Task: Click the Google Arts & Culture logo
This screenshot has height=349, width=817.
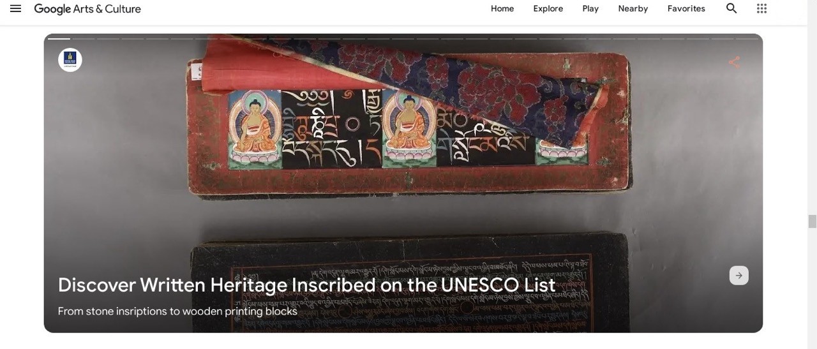Action: [x=87, y=9]
